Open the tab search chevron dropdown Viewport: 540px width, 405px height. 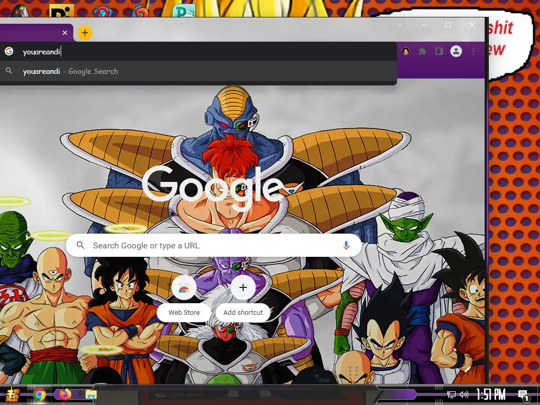pos(400,25)
